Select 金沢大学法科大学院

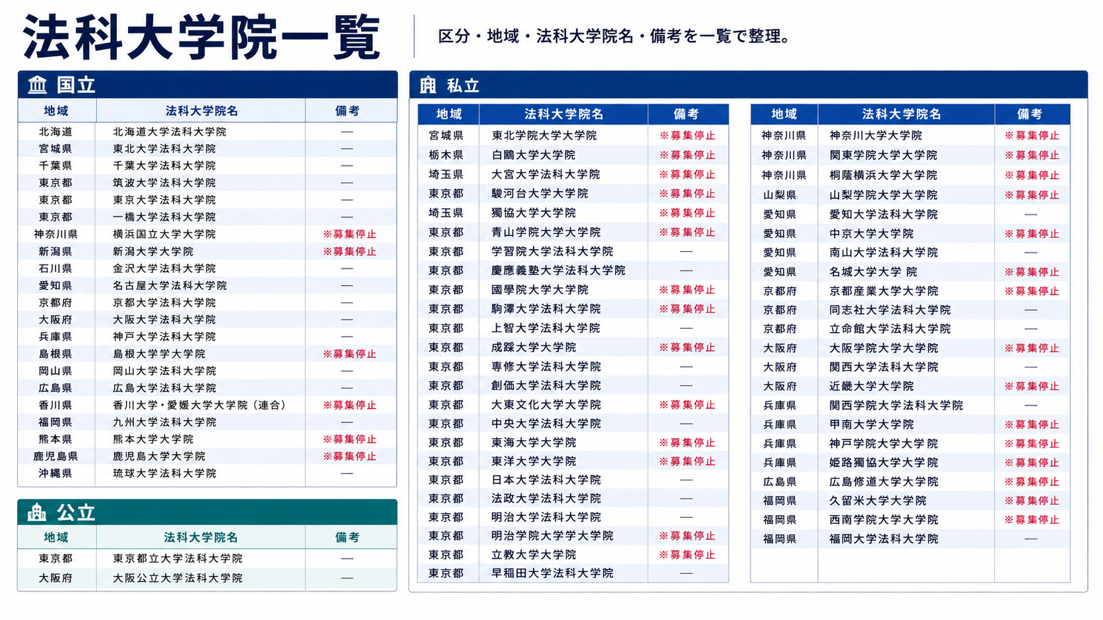[164, 268]
